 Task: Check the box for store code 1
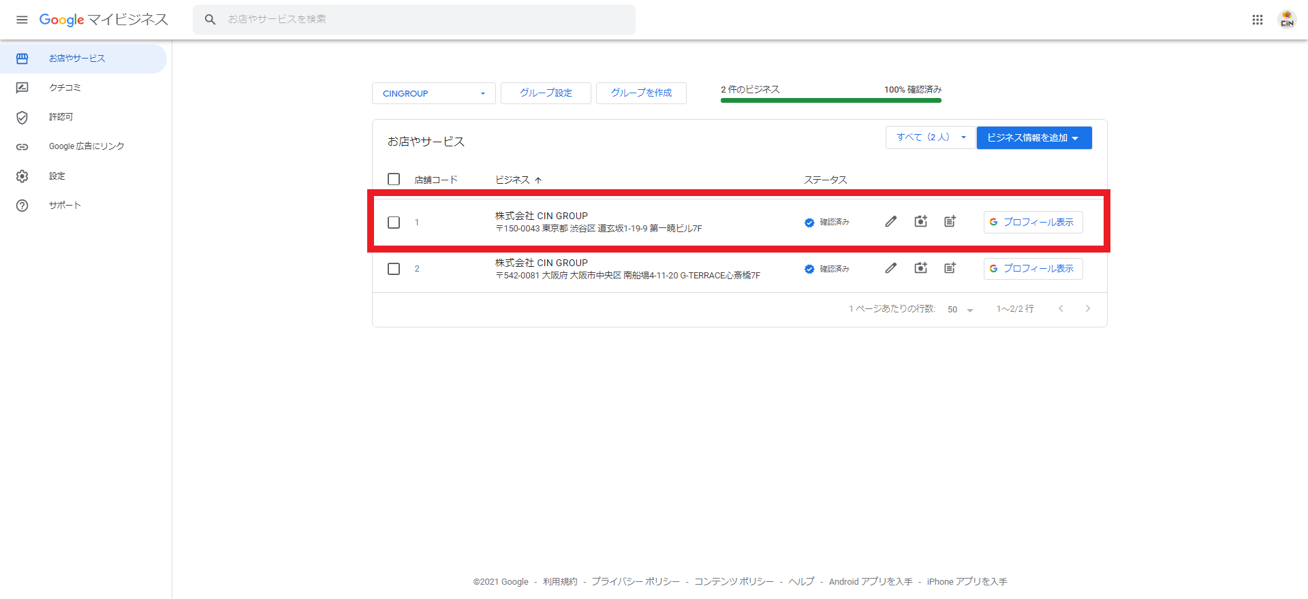pos(394,223)
